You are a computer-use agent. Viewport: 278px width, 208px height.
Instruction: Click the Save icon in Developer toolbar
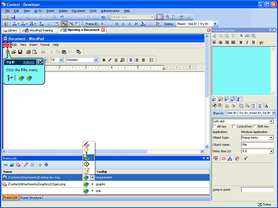[13, 17]
